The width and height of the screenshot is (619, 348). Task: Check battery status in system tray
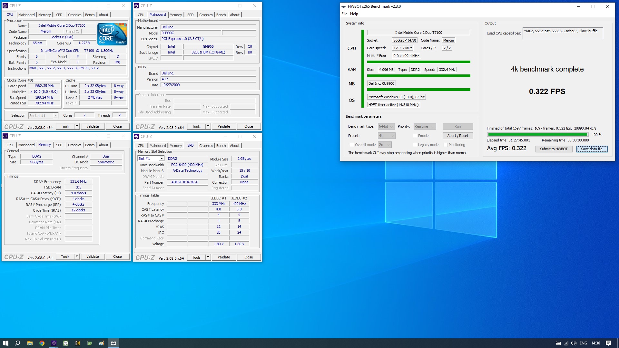click(x=558, y=343)
